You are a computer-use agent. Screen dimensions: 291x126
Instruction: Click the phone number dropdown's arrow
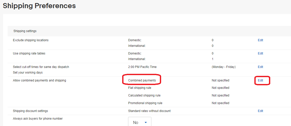[146, 122]
